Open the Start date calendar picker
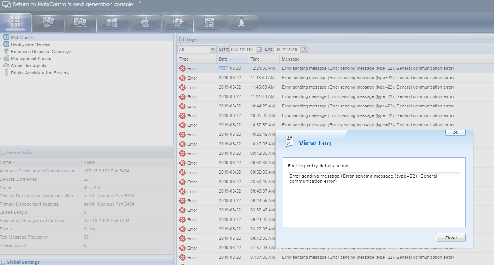Viewport: 494px width, 265px height. pos(259,49)
